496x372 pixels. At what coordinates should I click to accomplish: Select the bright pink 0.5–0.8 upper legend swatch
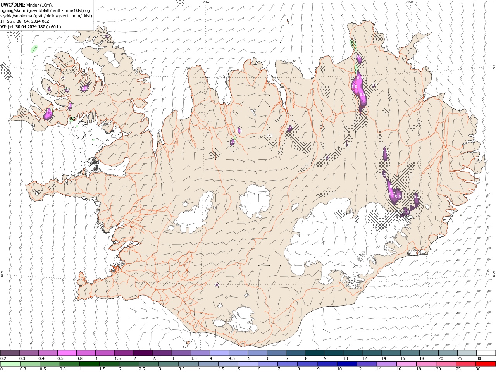tap(67, 353)
